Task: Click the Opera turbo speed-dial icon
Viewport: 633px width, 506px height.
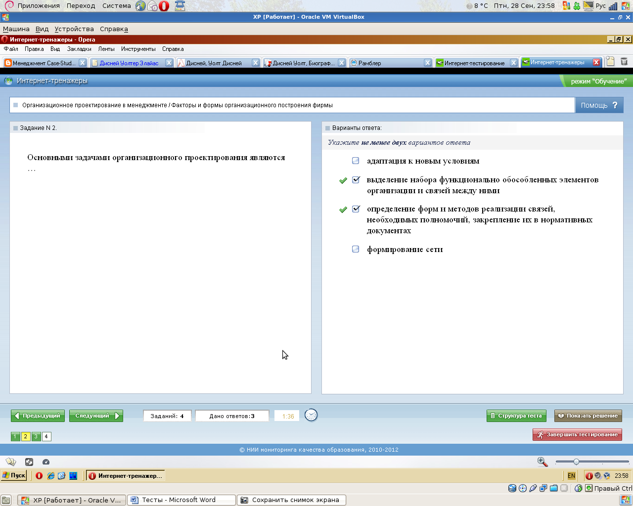Action: point(46,462)
